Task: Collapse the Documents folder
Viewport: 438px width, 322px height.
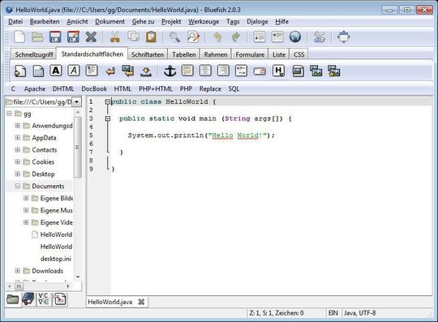Action: (18, 186)
